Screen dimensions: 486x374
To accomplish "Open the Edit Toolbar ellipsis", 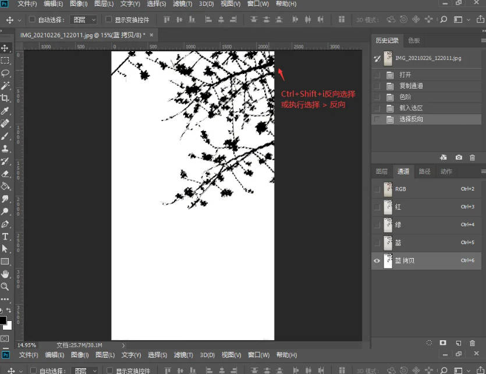I will [x=5, y=299].
